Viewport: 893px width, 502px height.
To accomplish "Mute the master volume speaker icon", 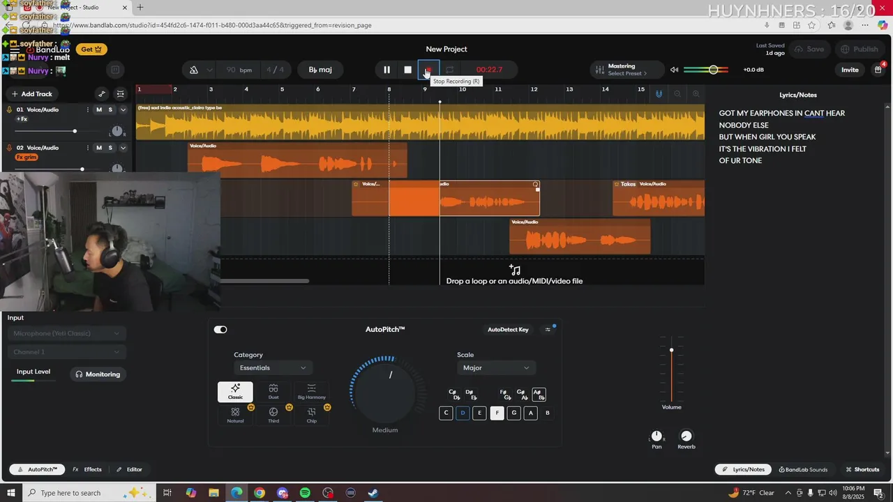I will click(x=674, y=70).
